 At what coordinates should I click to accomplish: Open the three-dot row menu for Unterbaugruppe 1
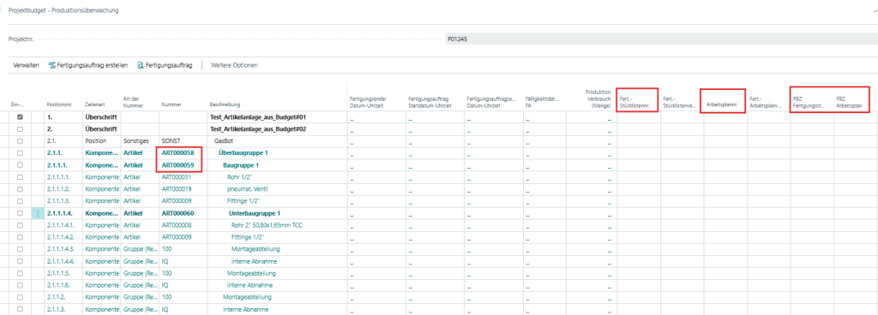click(38, 213)
